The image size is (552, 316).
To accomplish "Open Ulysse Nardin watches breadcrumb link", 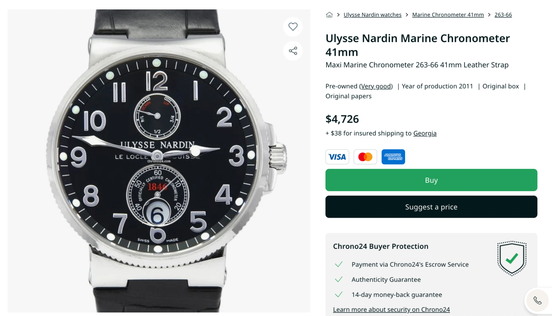I will coord(372,15).
